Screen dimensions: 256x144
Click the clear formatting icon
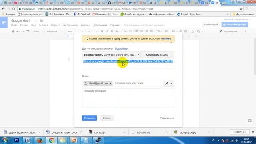[192, 31]
